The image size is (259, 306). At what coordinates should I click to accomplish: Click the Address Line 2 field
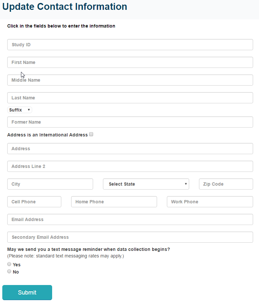point(130,166)
